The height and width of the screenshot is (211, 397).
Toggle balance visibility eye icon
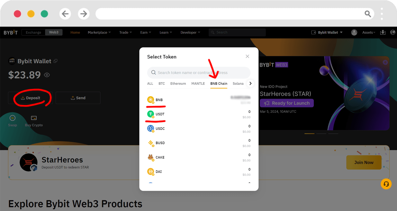click(x=47, y=75)
